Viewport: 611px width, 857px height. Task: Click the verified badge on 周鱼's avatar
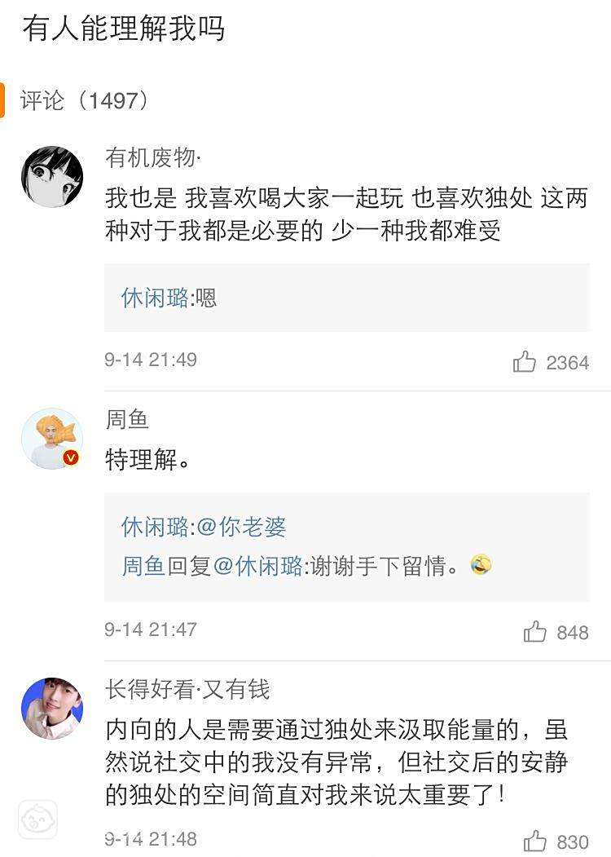coord(71,457)
